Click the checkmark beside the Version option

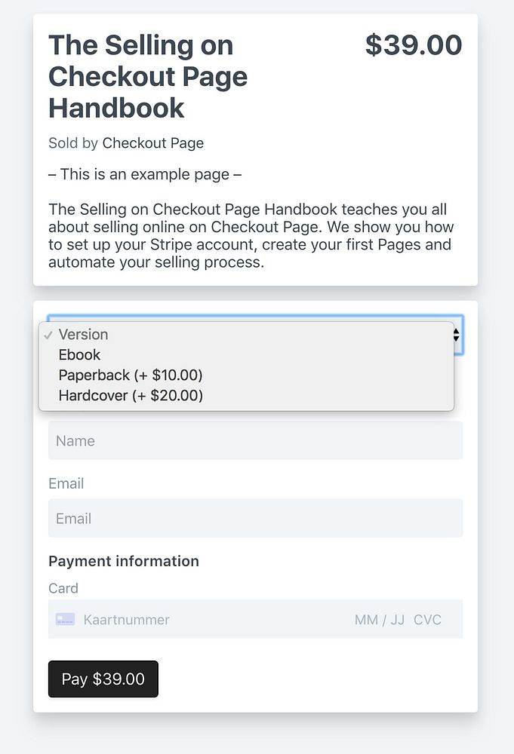pyautogui.click(x=48, y=335)
